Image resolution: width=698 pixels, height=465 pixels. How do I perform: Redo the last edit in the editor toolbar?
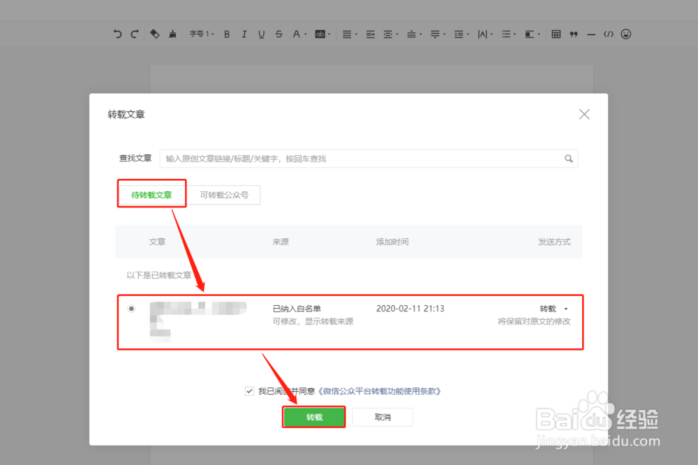[x=135, y=34]
